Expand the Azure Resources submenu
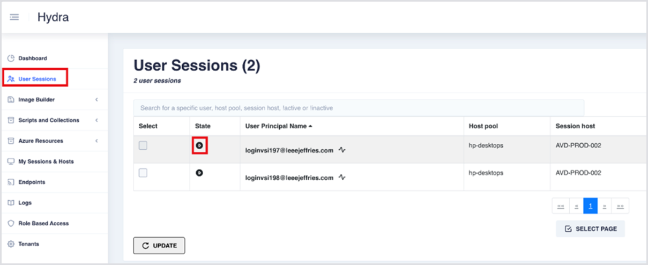 (96, 141)
